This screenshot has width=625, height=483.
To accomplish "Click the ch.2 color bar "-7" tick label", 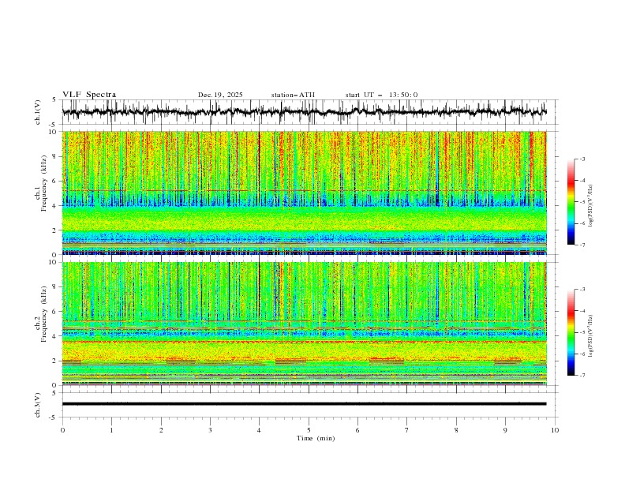I will 582,376.
